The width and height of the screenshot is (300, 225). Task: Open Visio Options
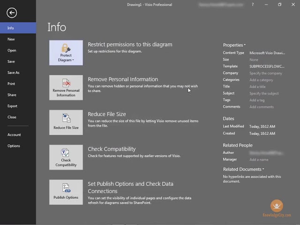[x=18, y=146]
